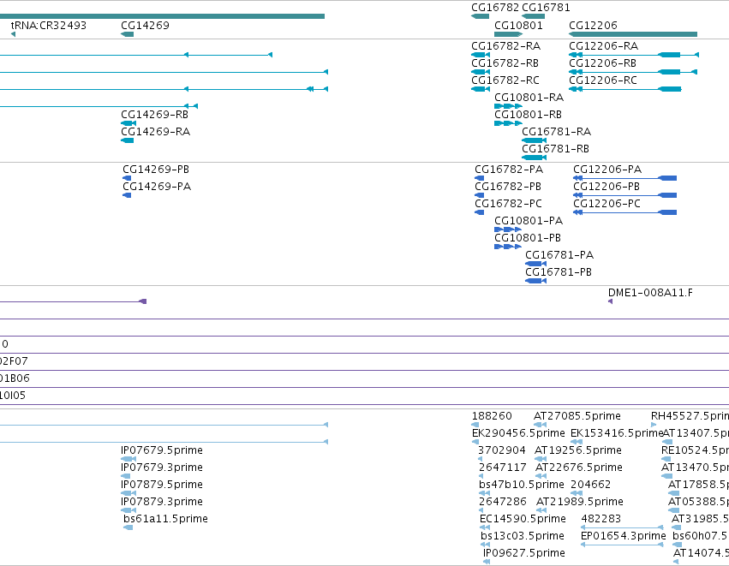The height and width of the screenshot is (566, 729).
Task: Click EST IP07679.5prime
Action: (162, 450)
